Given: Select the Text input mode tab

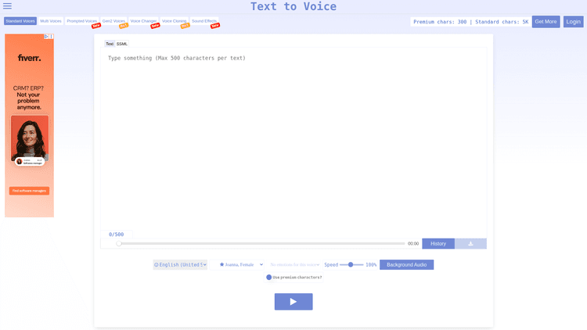Looking at the screenshot, I should [110, 44].
